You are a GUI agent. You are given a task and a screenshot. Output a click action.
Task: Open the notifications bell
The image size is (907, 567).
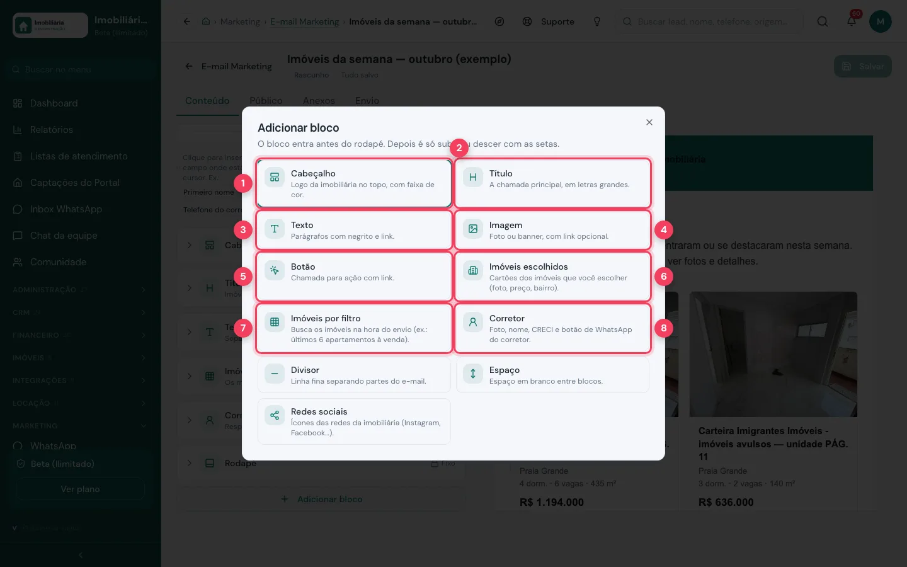[852, 21]
